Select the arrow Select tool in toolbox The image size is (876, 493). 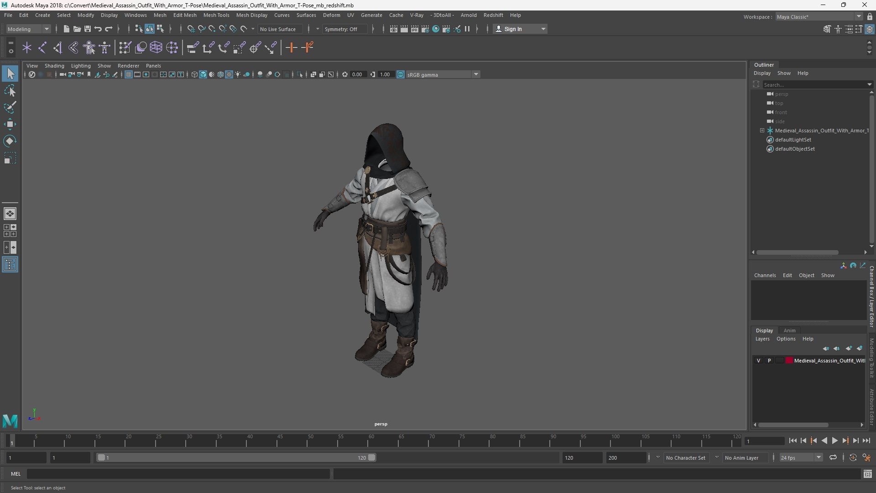click(10, 73)
